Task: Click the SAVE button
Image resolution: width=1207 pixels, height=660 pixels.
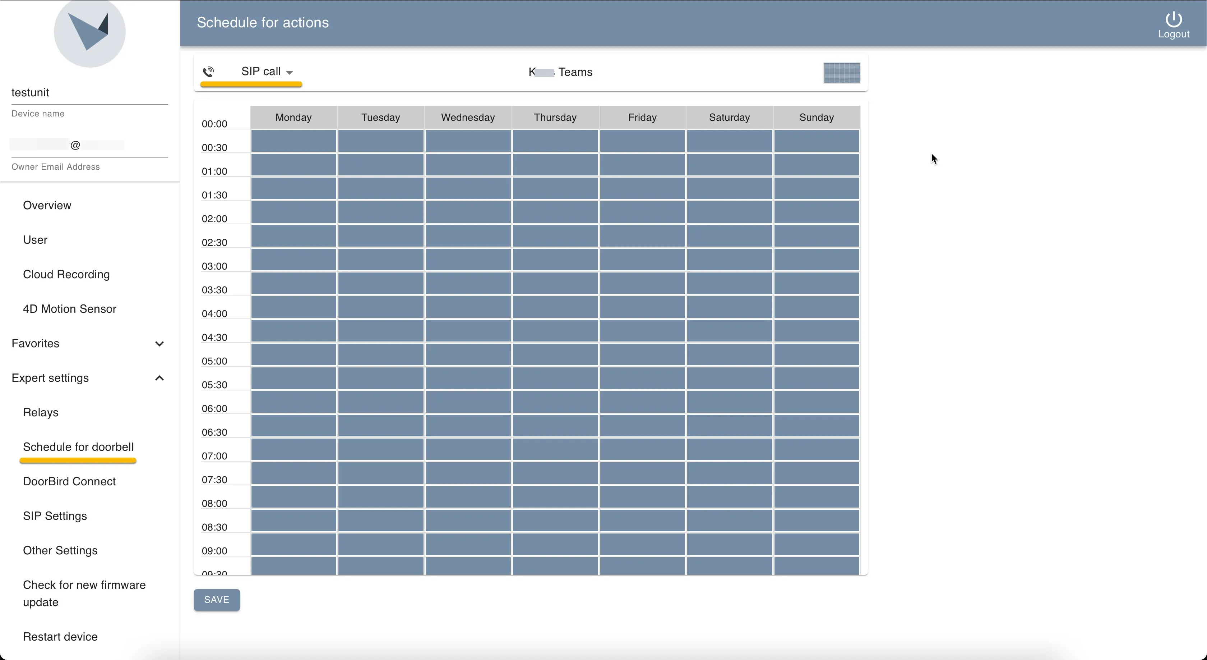Action: pyautogui.click(x=217, y=600)
